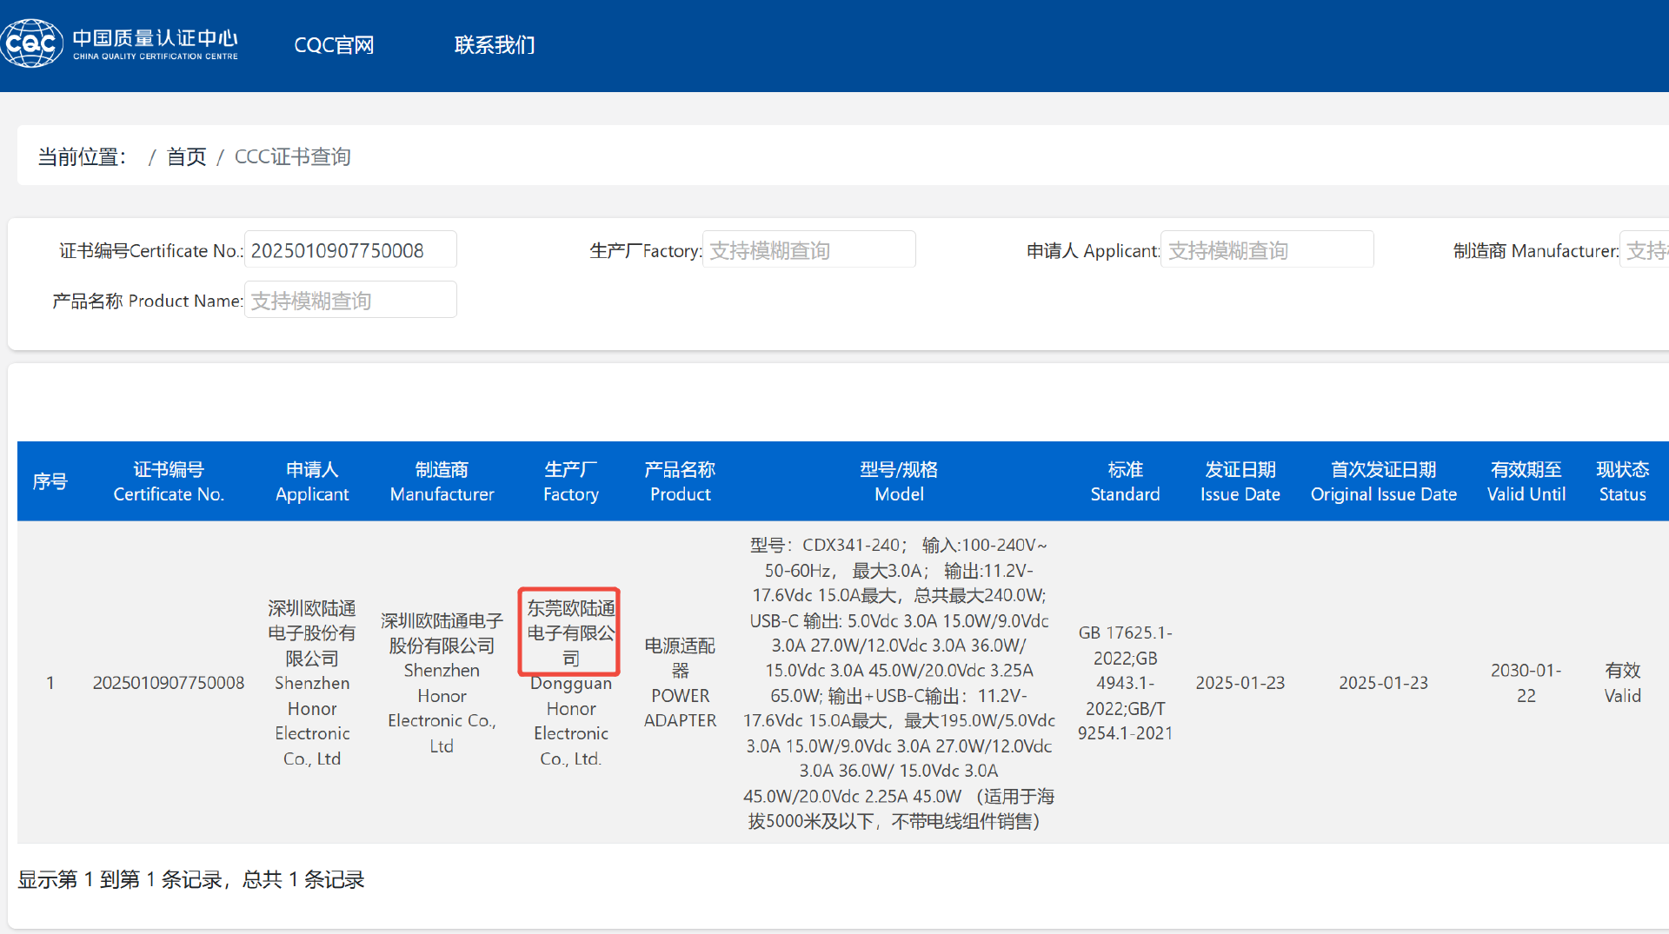Select the 有效 Valid status cell

[x=1623, y=683]
